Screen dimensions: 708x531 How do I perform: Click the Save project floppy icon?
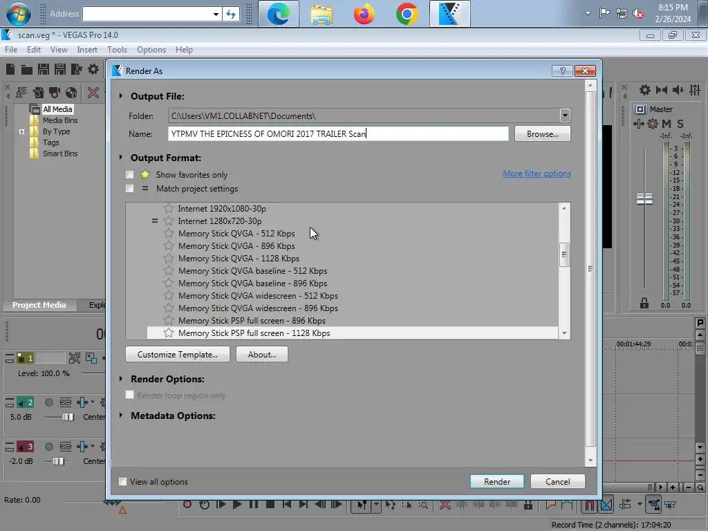point(44,69)
